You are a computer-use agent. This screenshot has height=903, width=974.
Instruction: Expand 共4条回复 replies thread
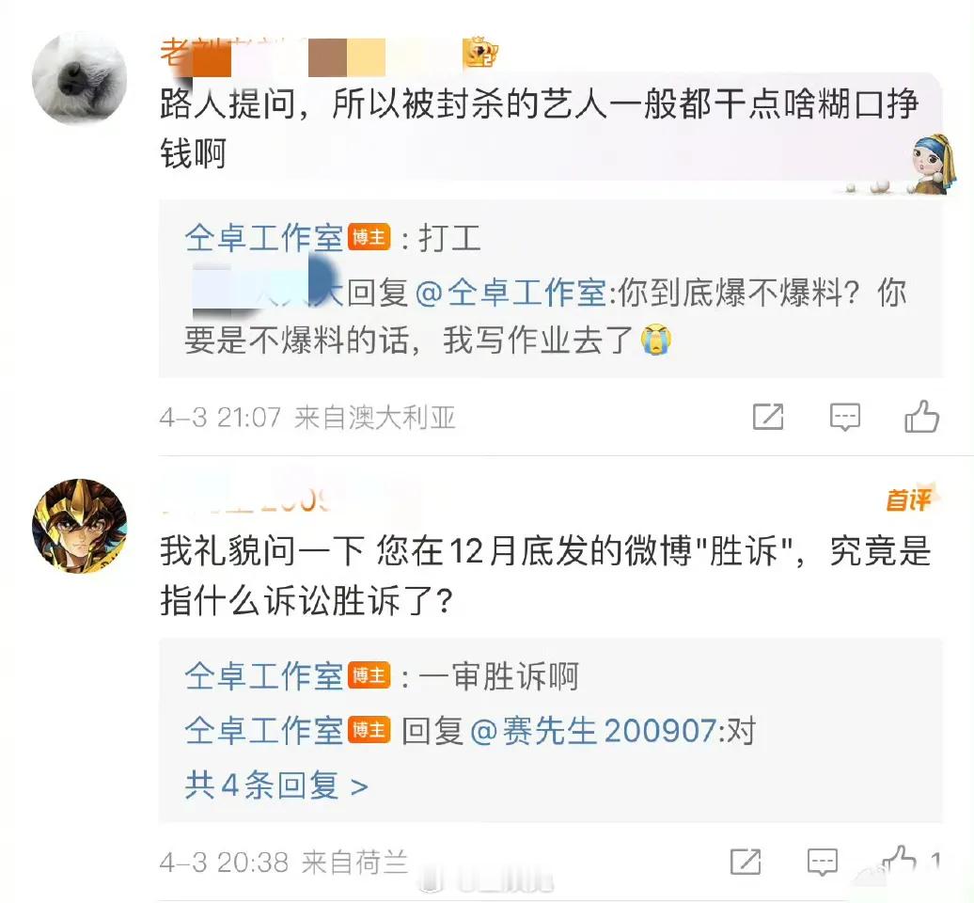coord(275,784)
